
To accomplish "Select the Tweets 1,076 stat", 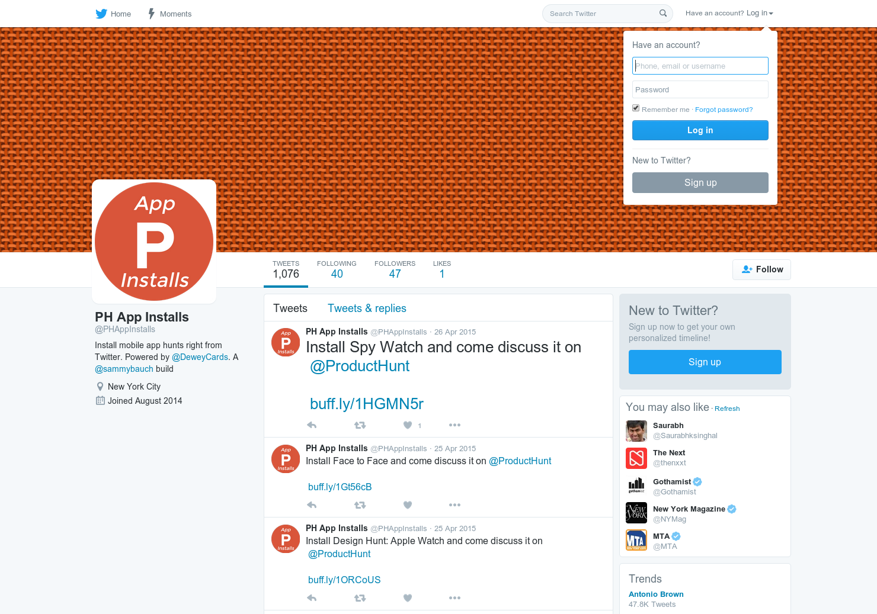I will pos(286,269).
